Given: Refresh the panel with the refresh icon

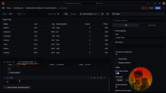Looking at the screenshot, I should click(x=107, y=14).
